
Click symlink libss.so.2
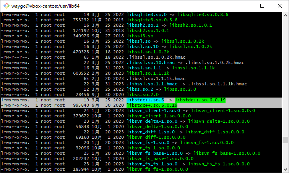(x=140, y=89)
